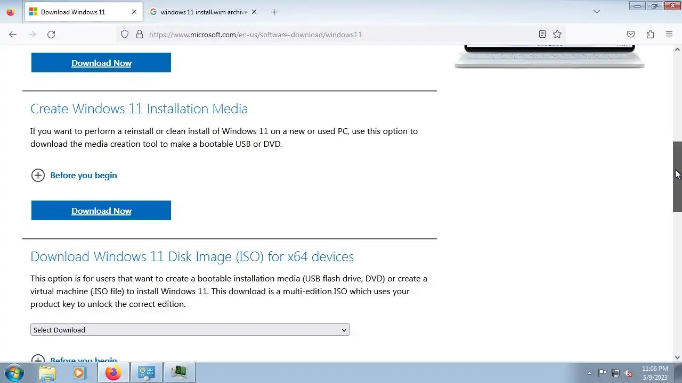Click the browser back arrow

click(x=13, y=34)
